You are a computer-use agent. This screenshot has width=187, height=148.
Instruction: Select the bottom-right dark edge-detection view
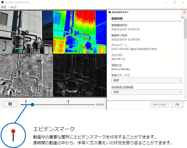click(x=80, y=75)
